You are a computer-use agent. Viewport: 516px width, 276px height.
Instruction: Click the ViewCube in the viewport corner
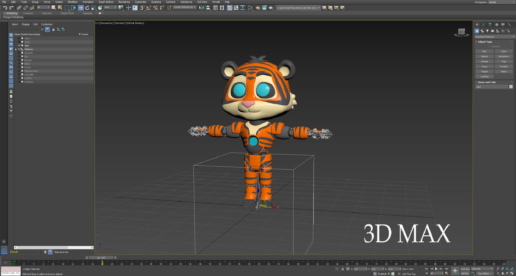point(461,32)
